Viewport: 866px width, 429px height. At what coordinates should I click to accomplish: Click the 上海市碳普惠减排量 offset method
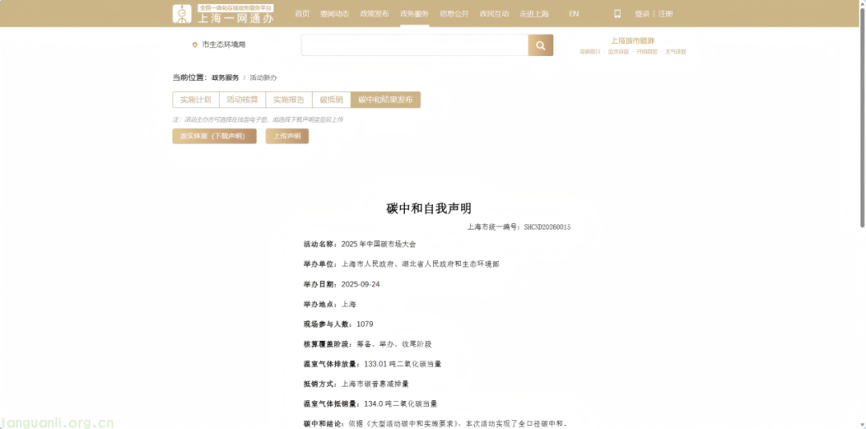[x=375, y=384]
